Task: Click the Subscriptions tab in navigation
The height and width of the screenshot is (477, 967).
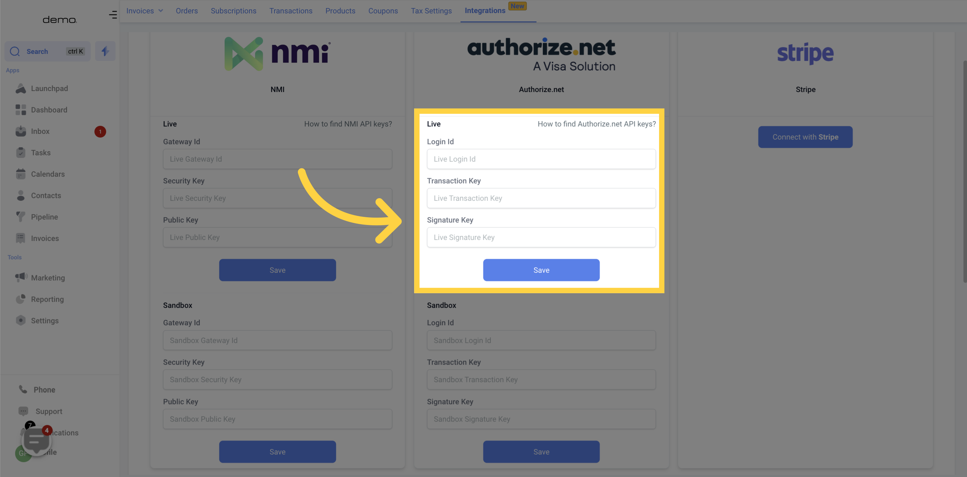Action: tap(234, 10)
